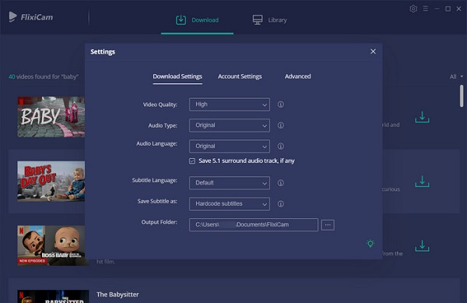Select The Babysitter thumbnail
Screen dimensions: 467x303
pos(53,297)
